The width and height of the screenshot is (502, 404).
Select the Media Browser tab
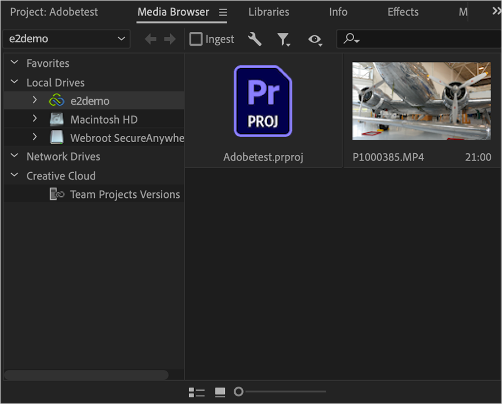[173, 12]
